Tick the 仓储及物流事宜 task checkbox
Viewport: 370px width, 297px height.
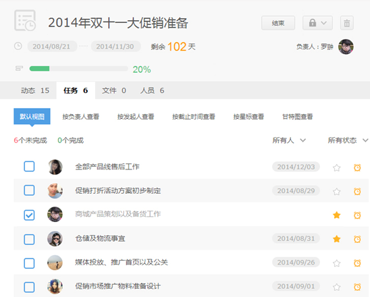coord(29,239)
